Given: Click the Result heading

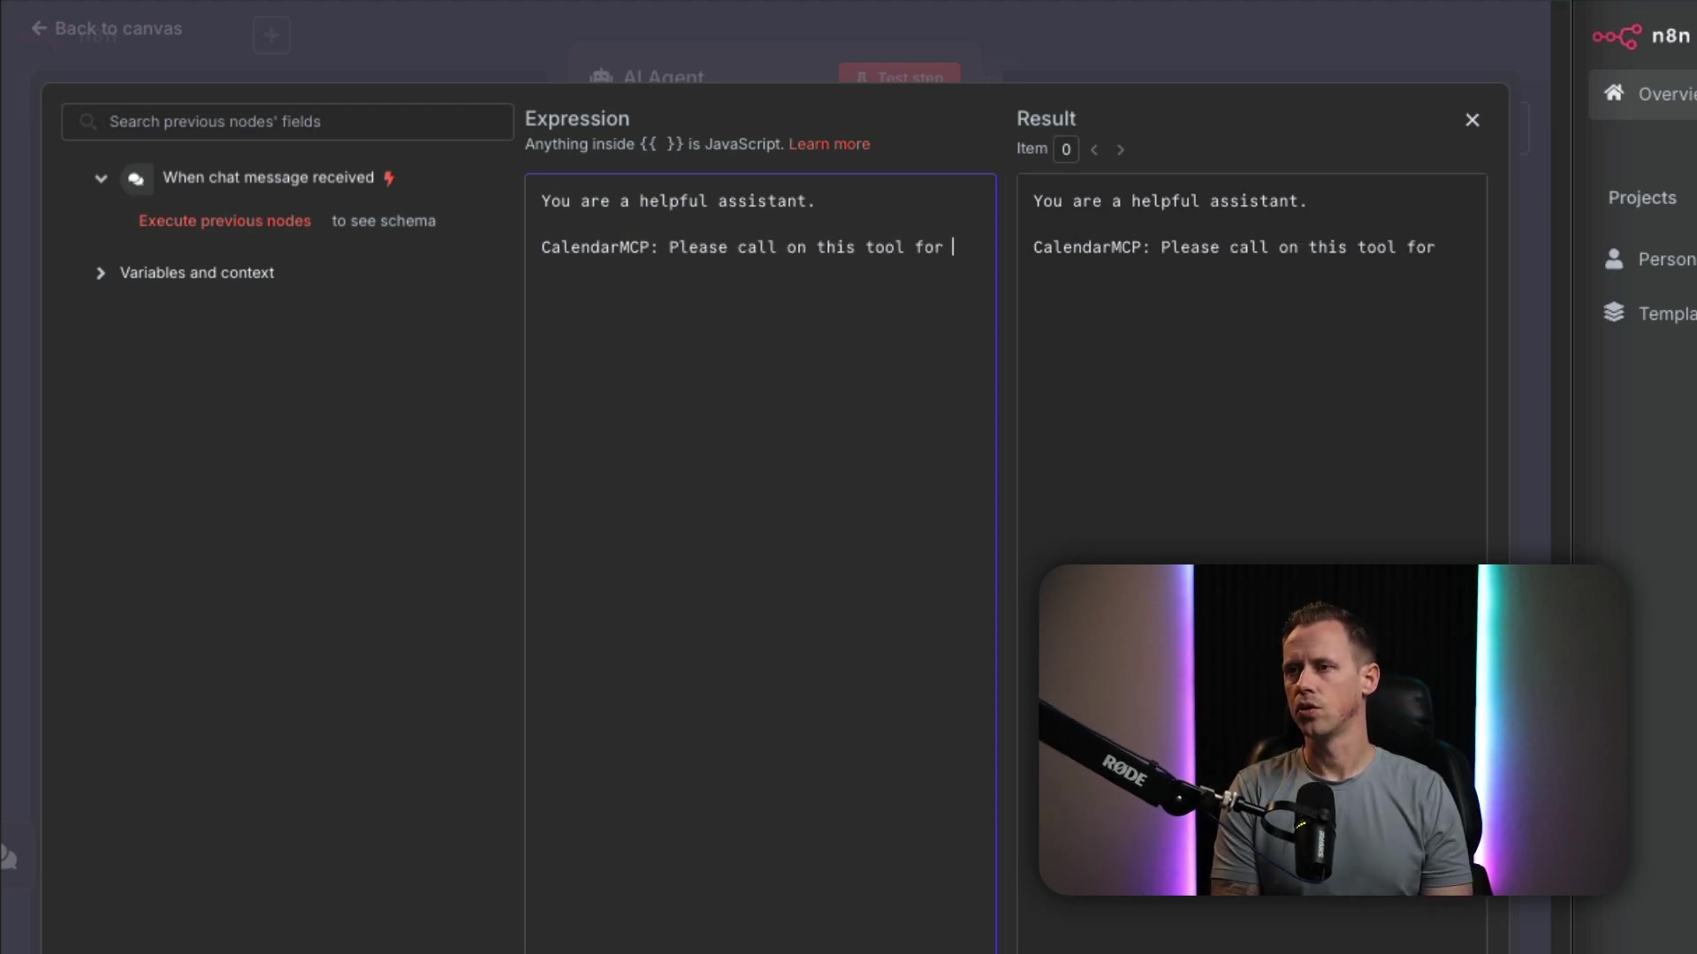Looking at the screenshot, I should coord(1046,118).
